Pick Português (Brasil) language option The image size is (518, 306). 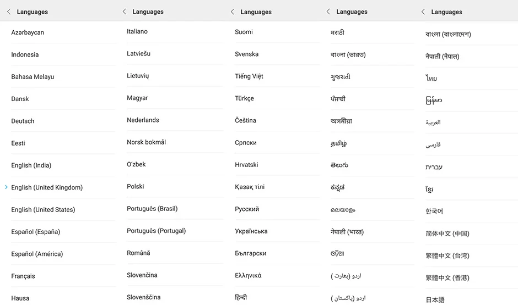152,209
